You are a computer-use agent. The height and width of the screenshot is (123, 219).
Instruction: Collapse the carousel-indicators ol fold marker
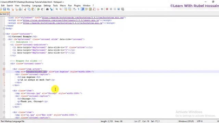coord(4,45)
